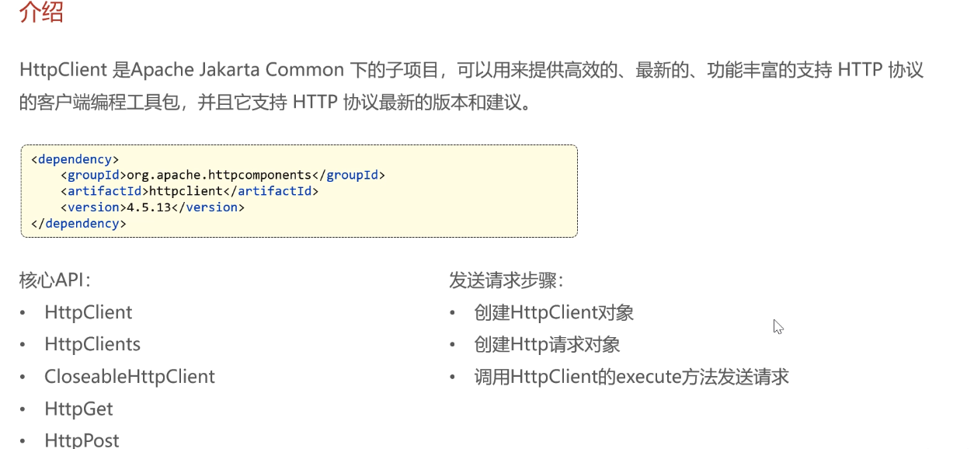This screenshot has width=974, height=449.
Task: Click the version 4.5.13 line
Action: (x=152, y=207)
